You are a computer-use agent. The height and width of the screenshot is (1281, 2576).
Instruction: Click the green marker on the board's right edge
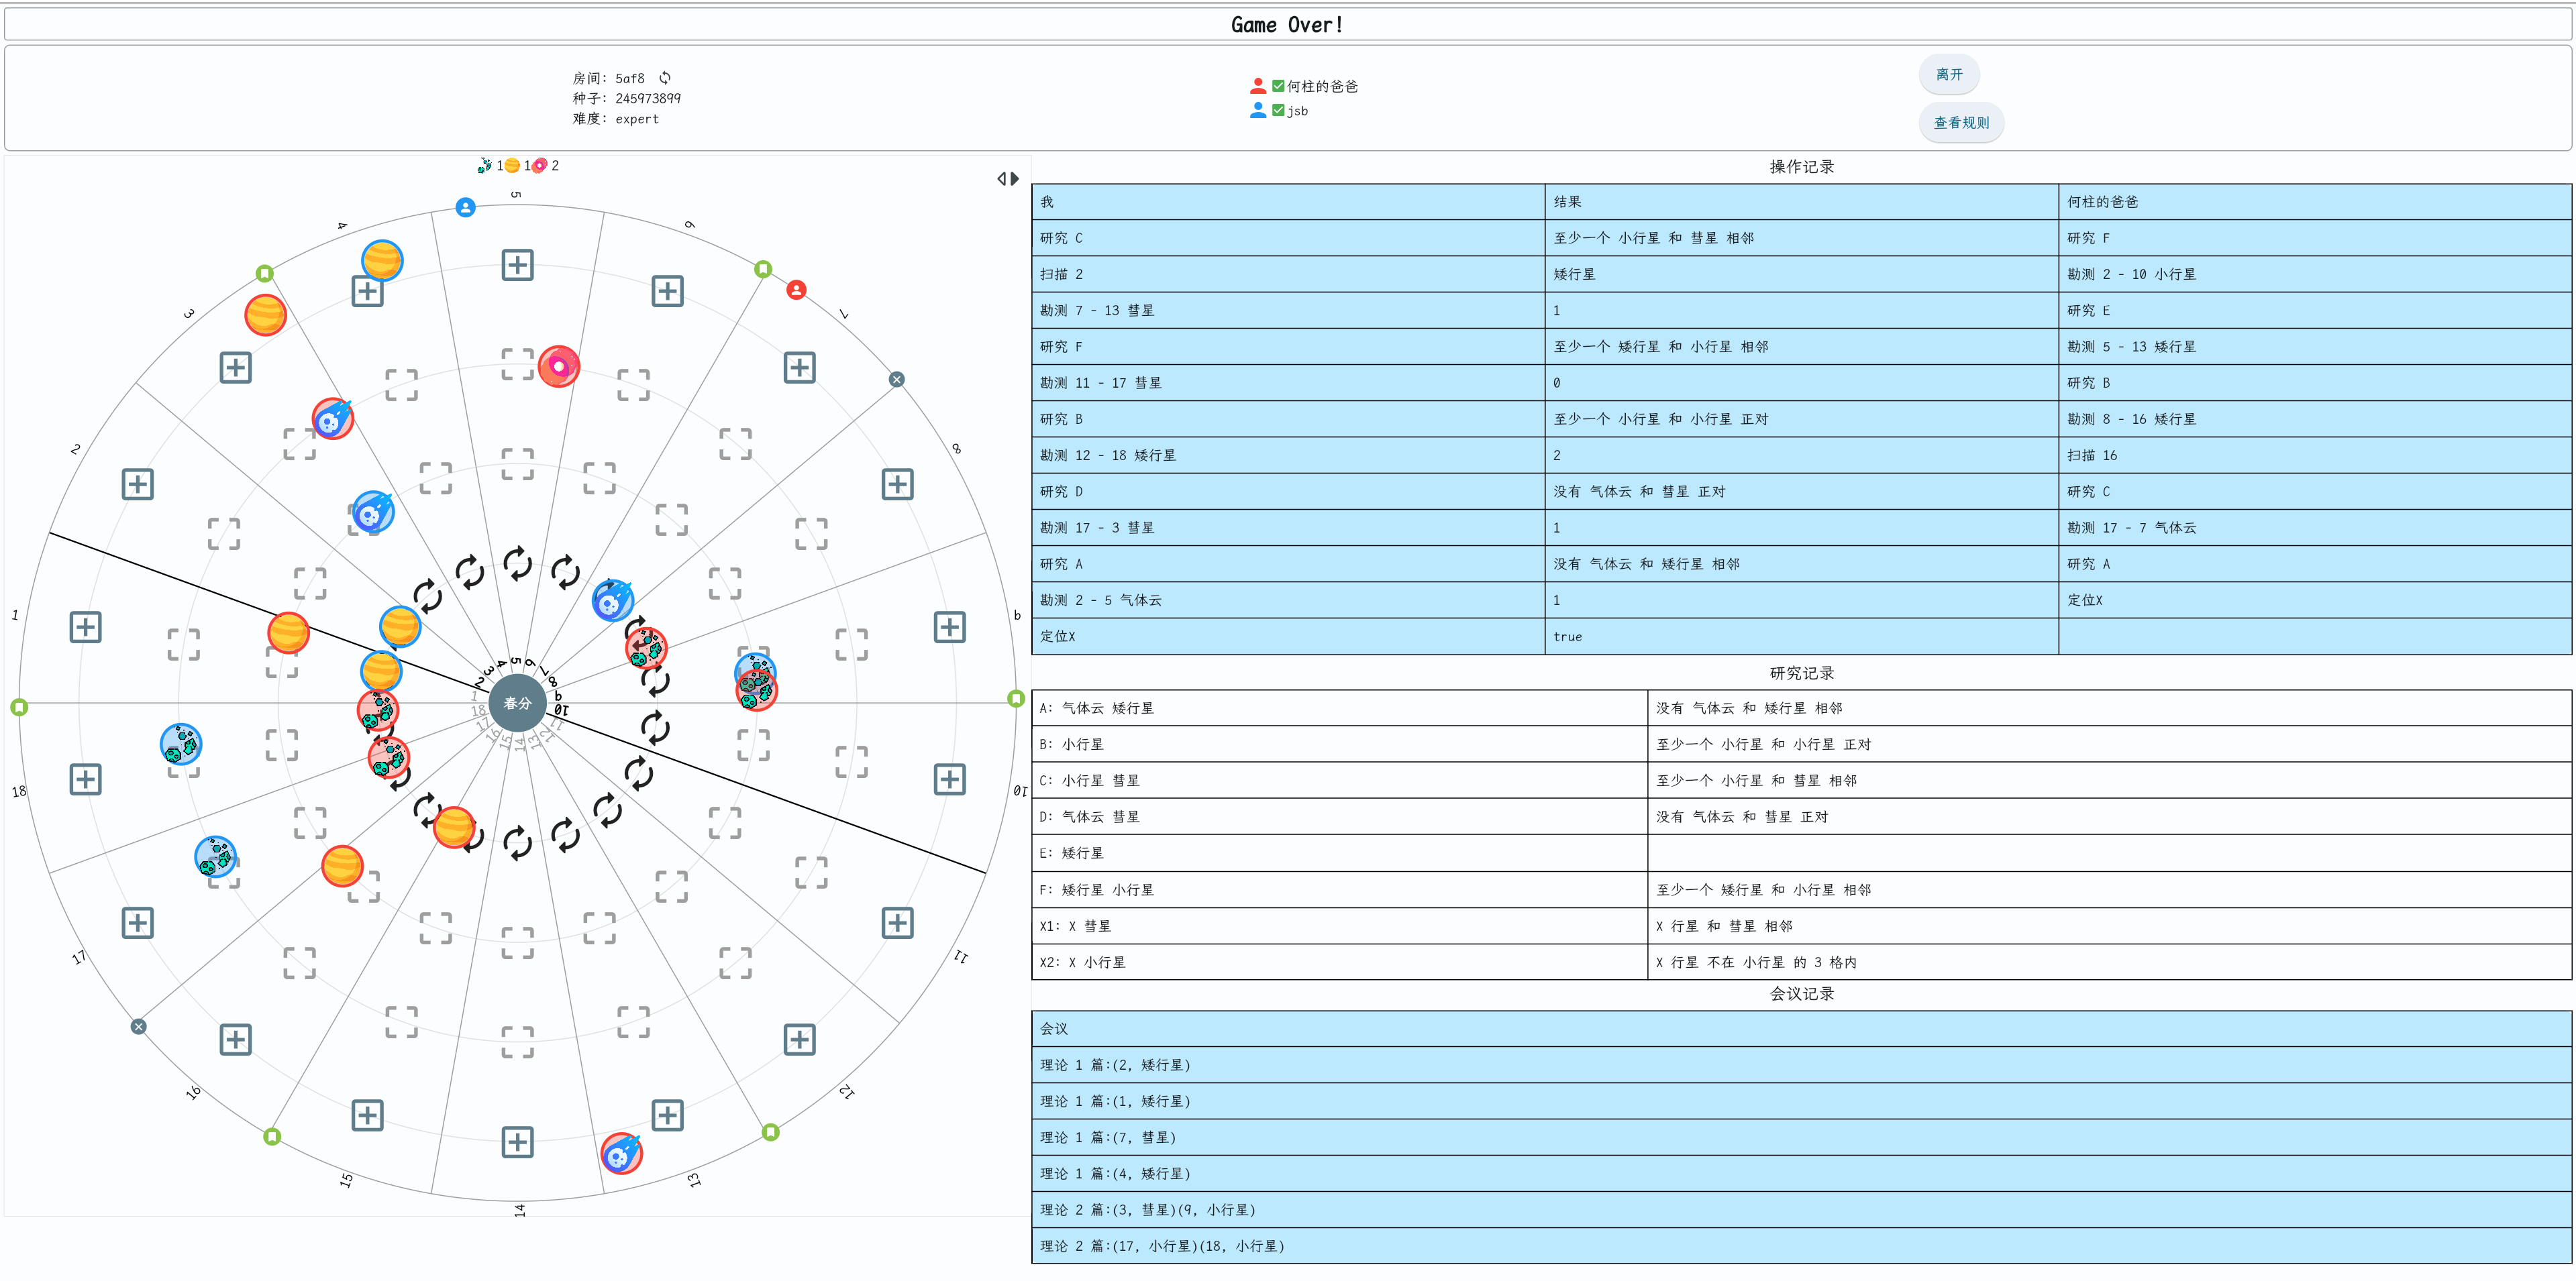coord(1016,698)
